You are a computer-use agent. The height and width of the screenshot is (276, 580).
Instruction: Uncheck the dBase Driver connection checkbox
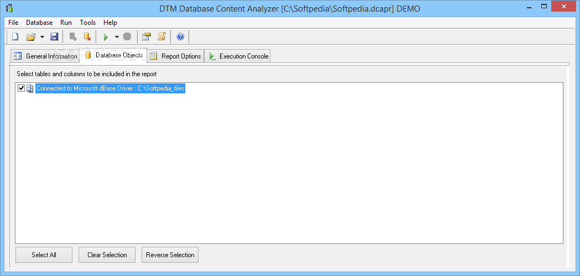22,88
